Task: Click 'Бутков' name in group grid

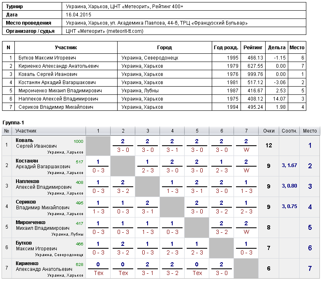Action: [24, 243]
